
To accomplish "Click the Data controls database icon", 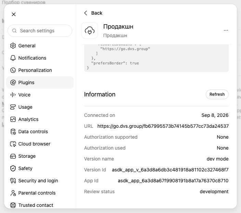I will [13, 132].
